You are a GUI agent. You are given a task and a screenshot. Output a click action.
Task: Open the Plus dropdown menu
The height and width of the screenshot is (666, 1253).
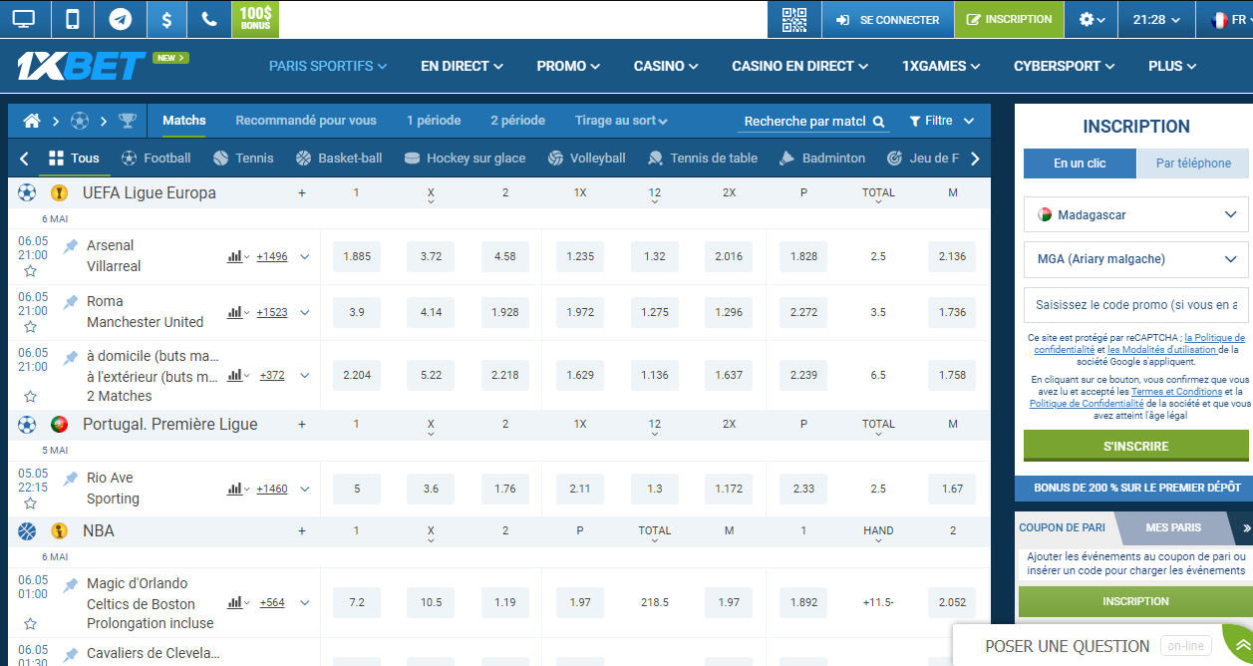(x=1172, y=66)
